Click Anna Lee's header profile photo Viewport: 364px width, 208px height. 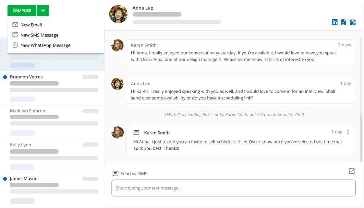118,14
